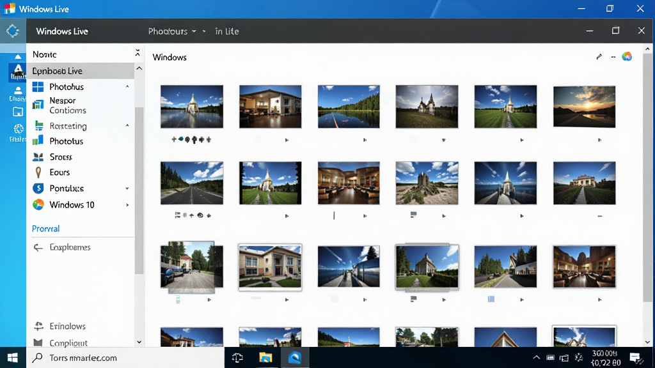Click the taskbar clock
655x368 pixels.
coord(605,358)
